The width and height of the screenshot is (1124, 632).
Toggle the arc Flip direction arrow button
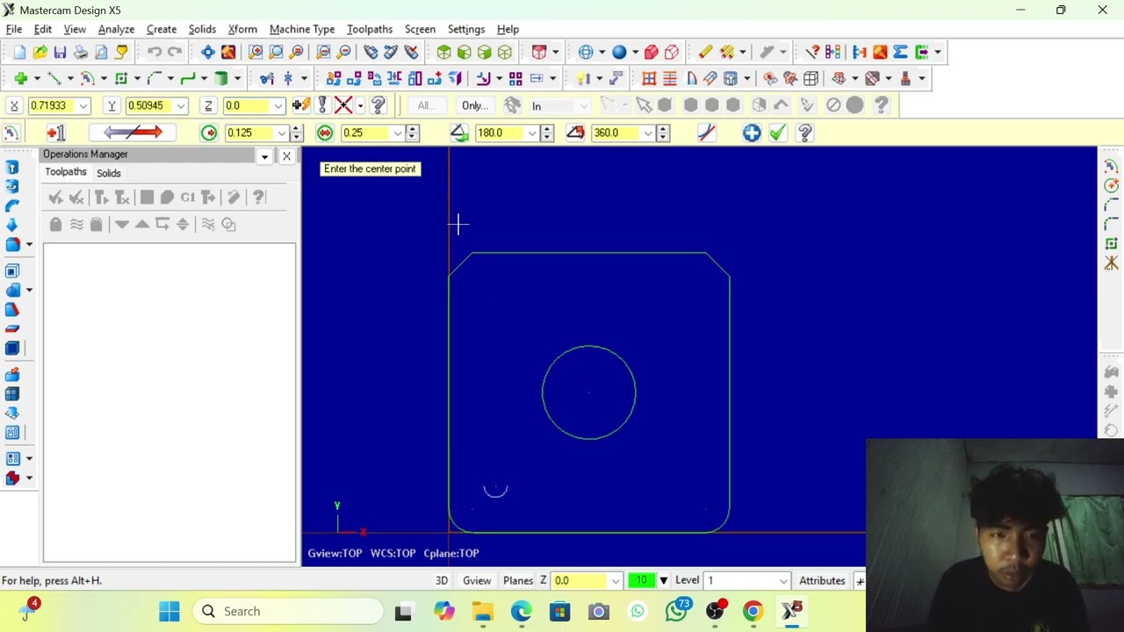click(133, 133)
